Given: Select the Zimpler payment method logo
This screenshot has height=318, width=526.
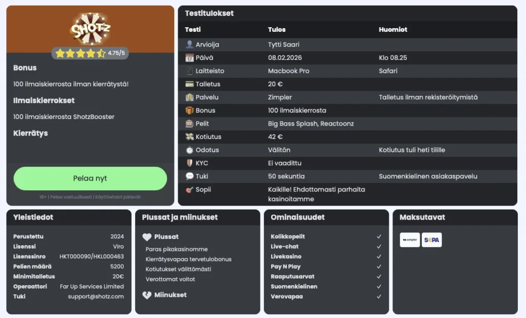Looking at the screenshot, I should 409,240.
